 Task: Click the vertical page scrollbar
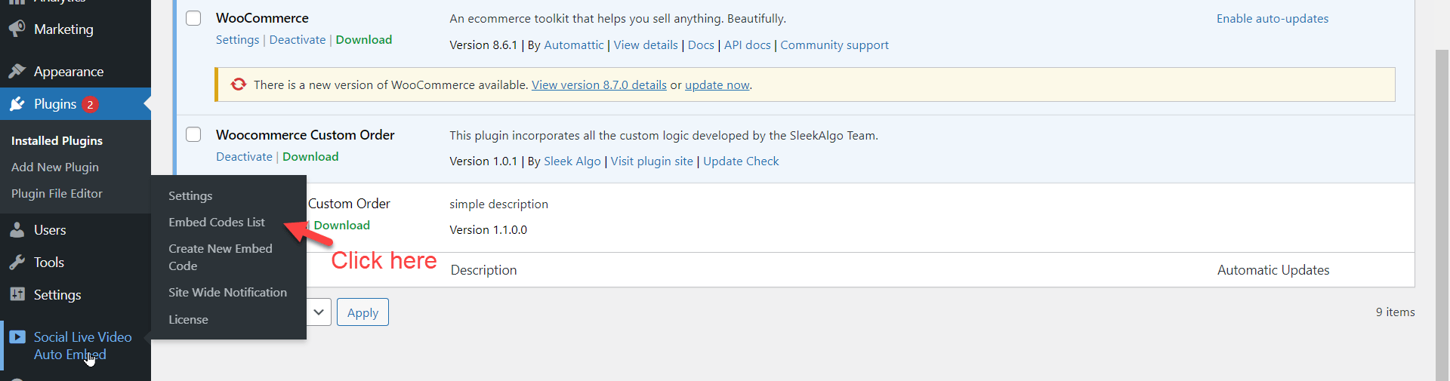pos(1442,211)
